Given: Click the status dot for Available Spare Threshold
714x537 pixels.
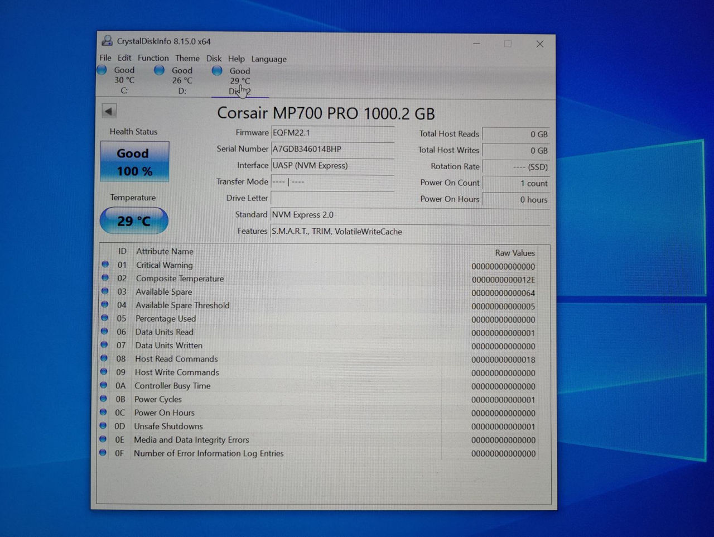Looking at the screenshot, I should [105, 305].
